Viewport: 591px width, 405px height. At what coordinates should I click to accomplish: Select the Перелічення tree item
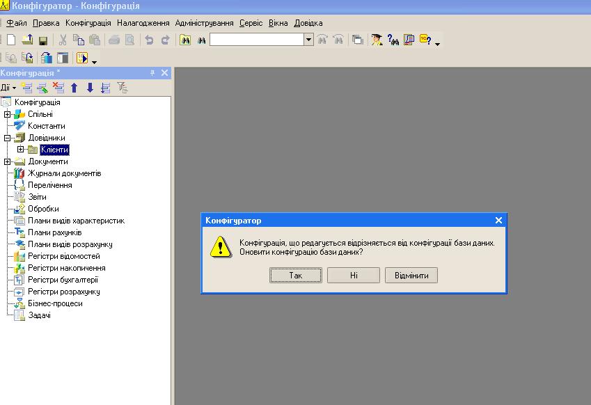[49, 185]
